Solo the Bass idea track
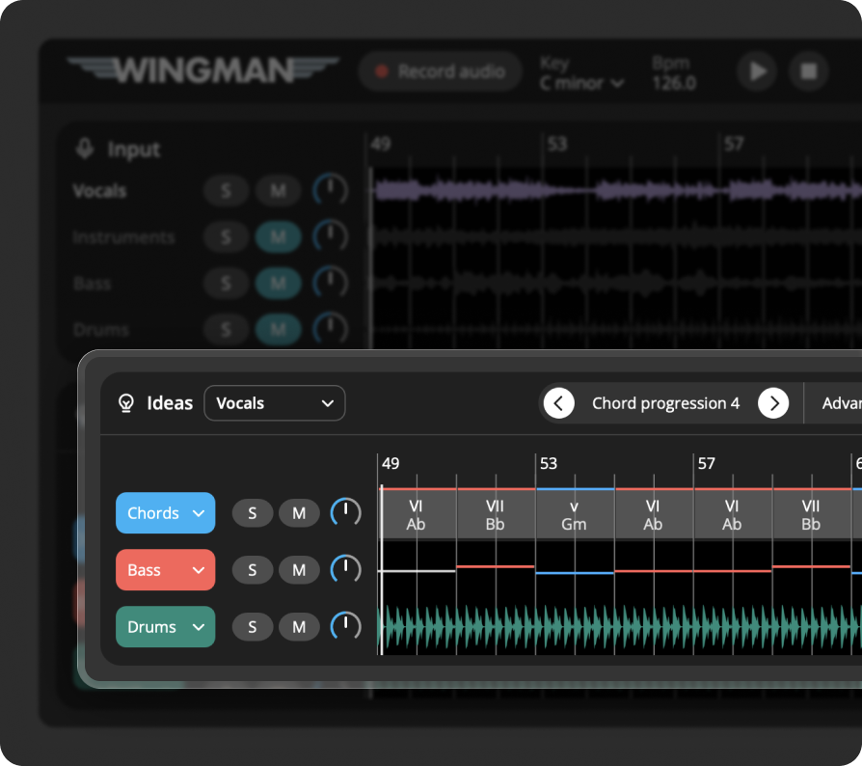This screenshot has width=862, height=766. click(x=253, y=570)
